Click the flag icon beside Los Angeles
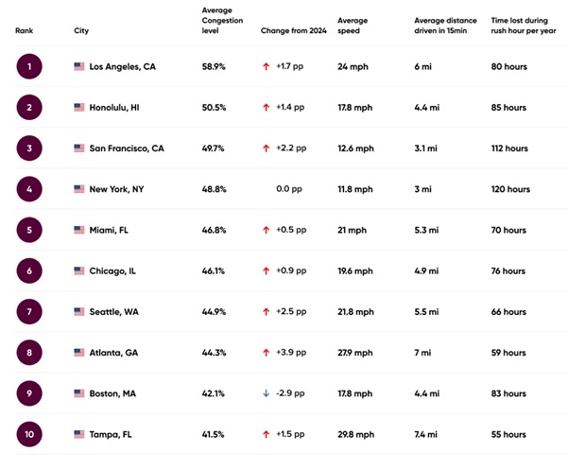Screen dimensions: 568x470 (x=79, y=67)
